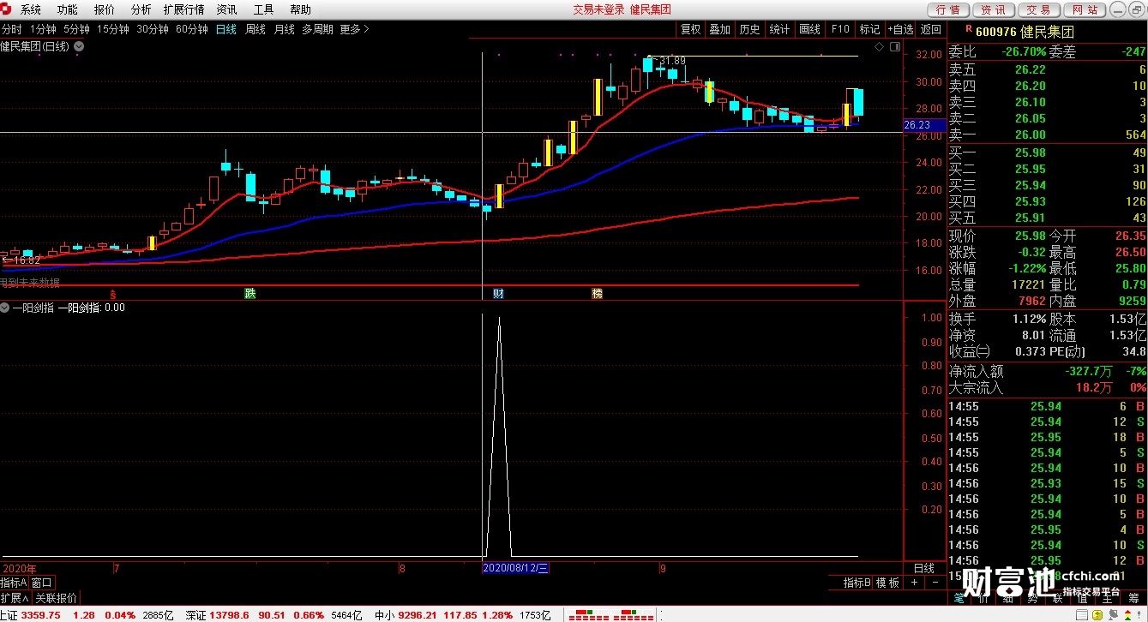Click the 行情 button at the top right

tap(948, 9)
